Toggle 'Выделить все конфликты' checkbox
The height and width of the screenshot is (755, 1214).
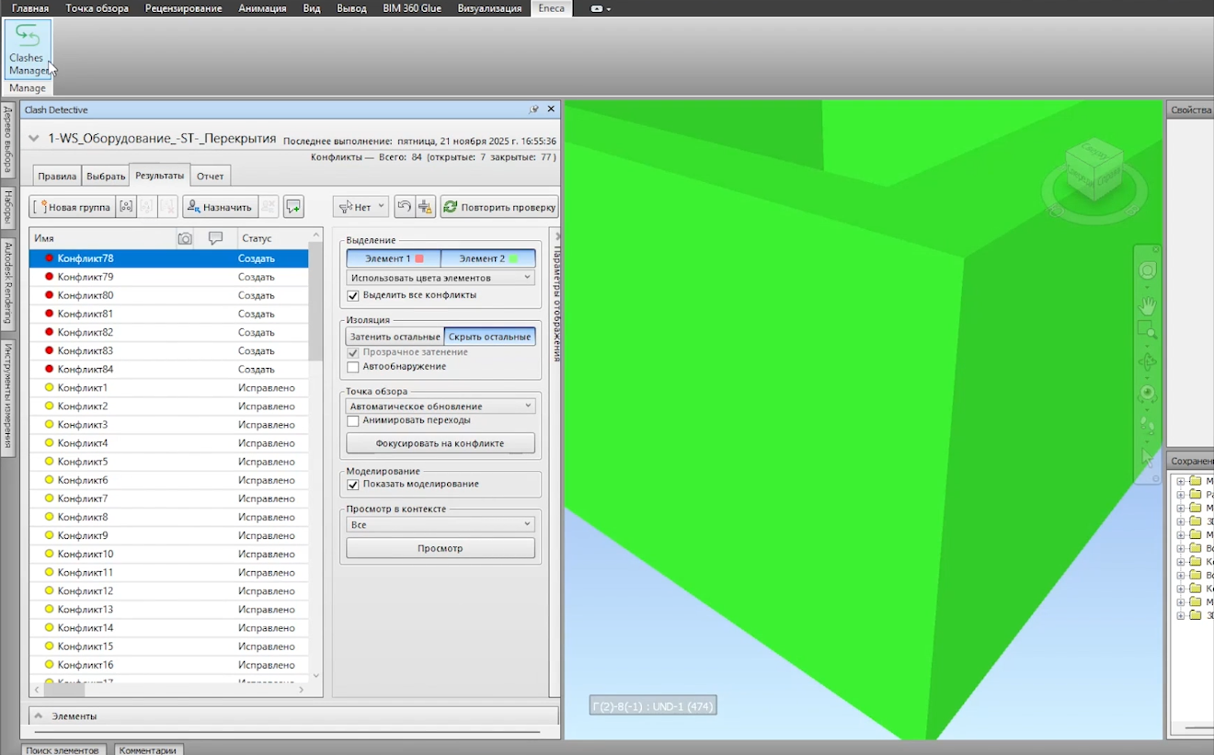353,295
